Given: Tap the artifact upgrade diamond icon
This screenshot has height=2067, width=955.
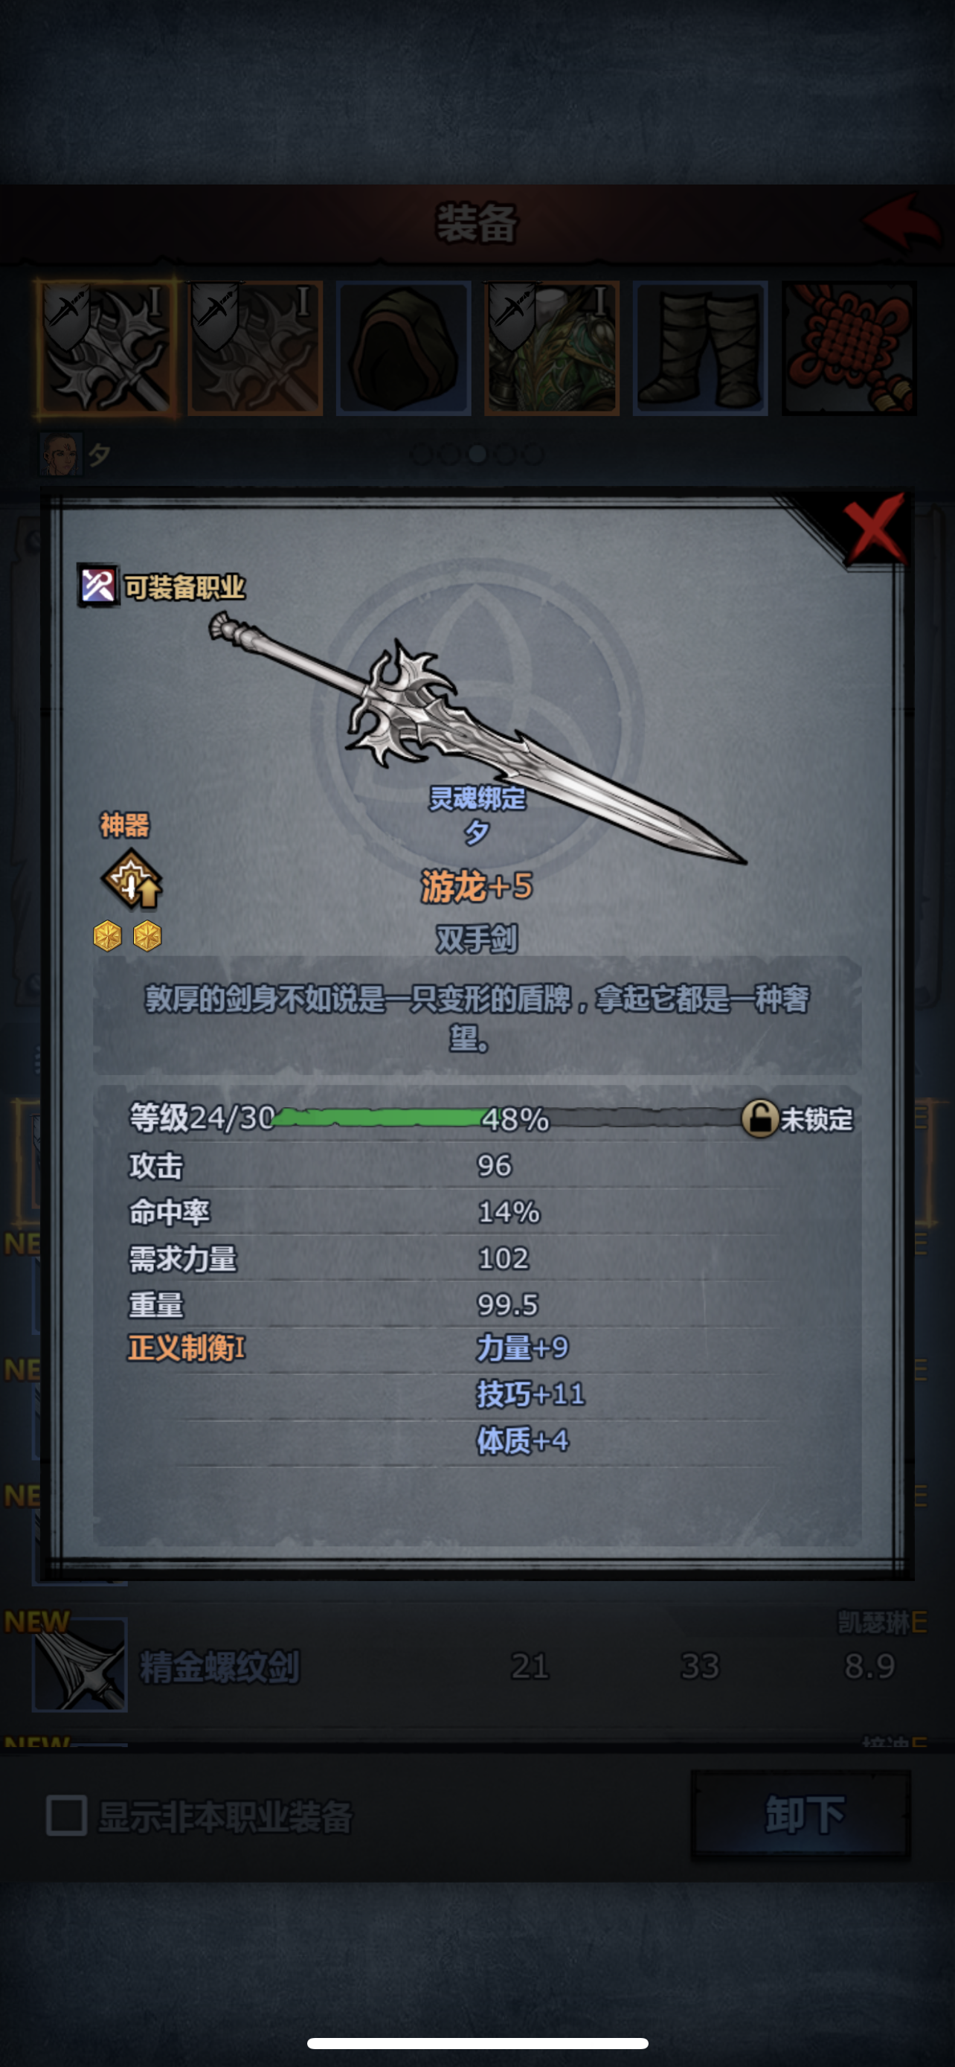Looking at the screenshot, I should tap(132, 879).
